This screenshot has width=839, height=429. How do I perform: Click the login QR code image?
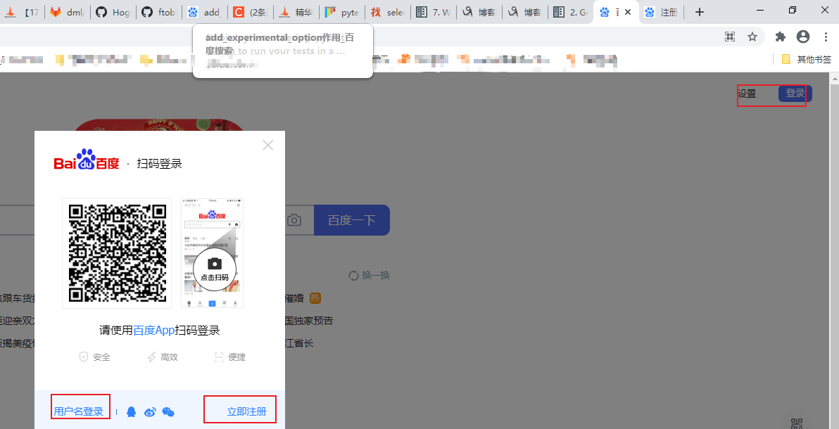117,253
